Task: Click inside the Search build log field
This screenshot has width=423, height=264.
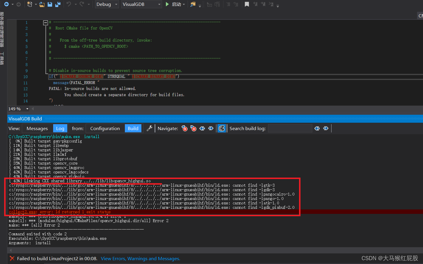Action: (290, 128)
